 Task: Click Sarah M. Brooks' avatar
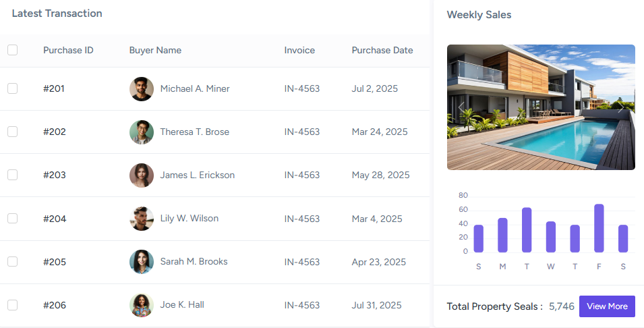(142, 262)
